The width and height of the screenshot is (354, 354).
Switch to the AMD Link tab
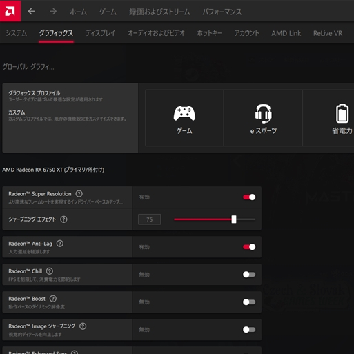click(286, 33)
